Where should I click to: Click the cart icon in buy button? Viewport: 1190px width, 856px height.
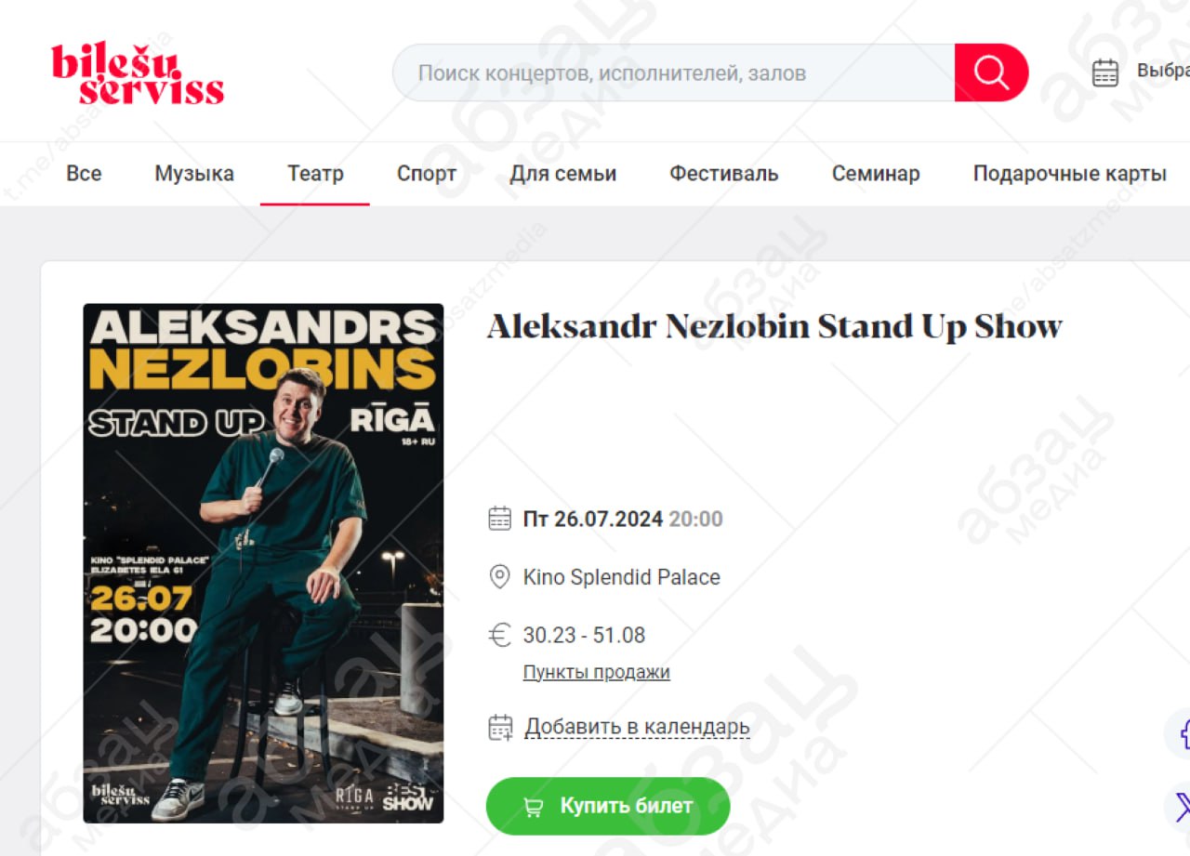pos(533,807)
